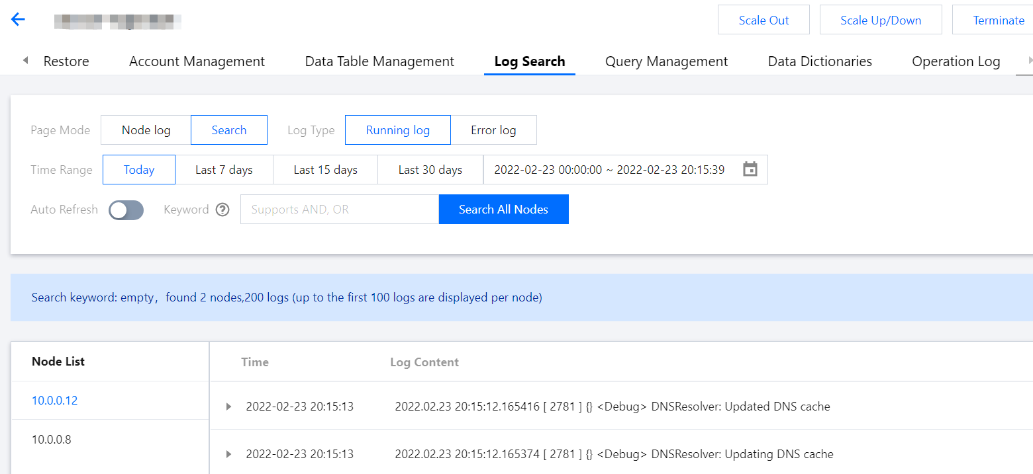This screenshot has width=1033, height=474.
Task: Click the back arrow icon
Action: (x=18, y=19)
